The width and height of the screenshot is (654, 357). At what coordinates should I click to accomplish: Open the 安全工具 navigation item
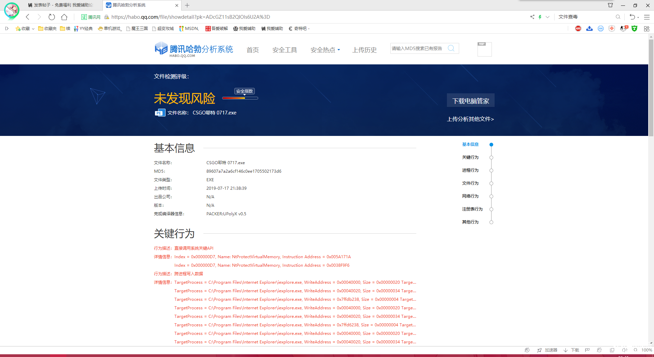285,50
